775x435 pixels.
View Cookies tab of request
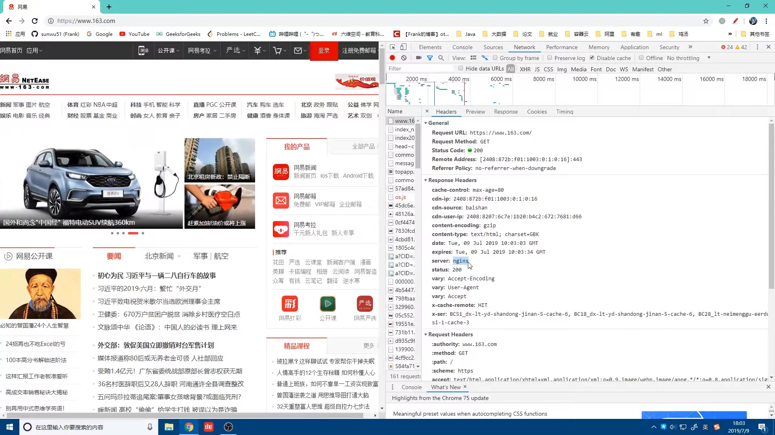(x=537, y=112)
